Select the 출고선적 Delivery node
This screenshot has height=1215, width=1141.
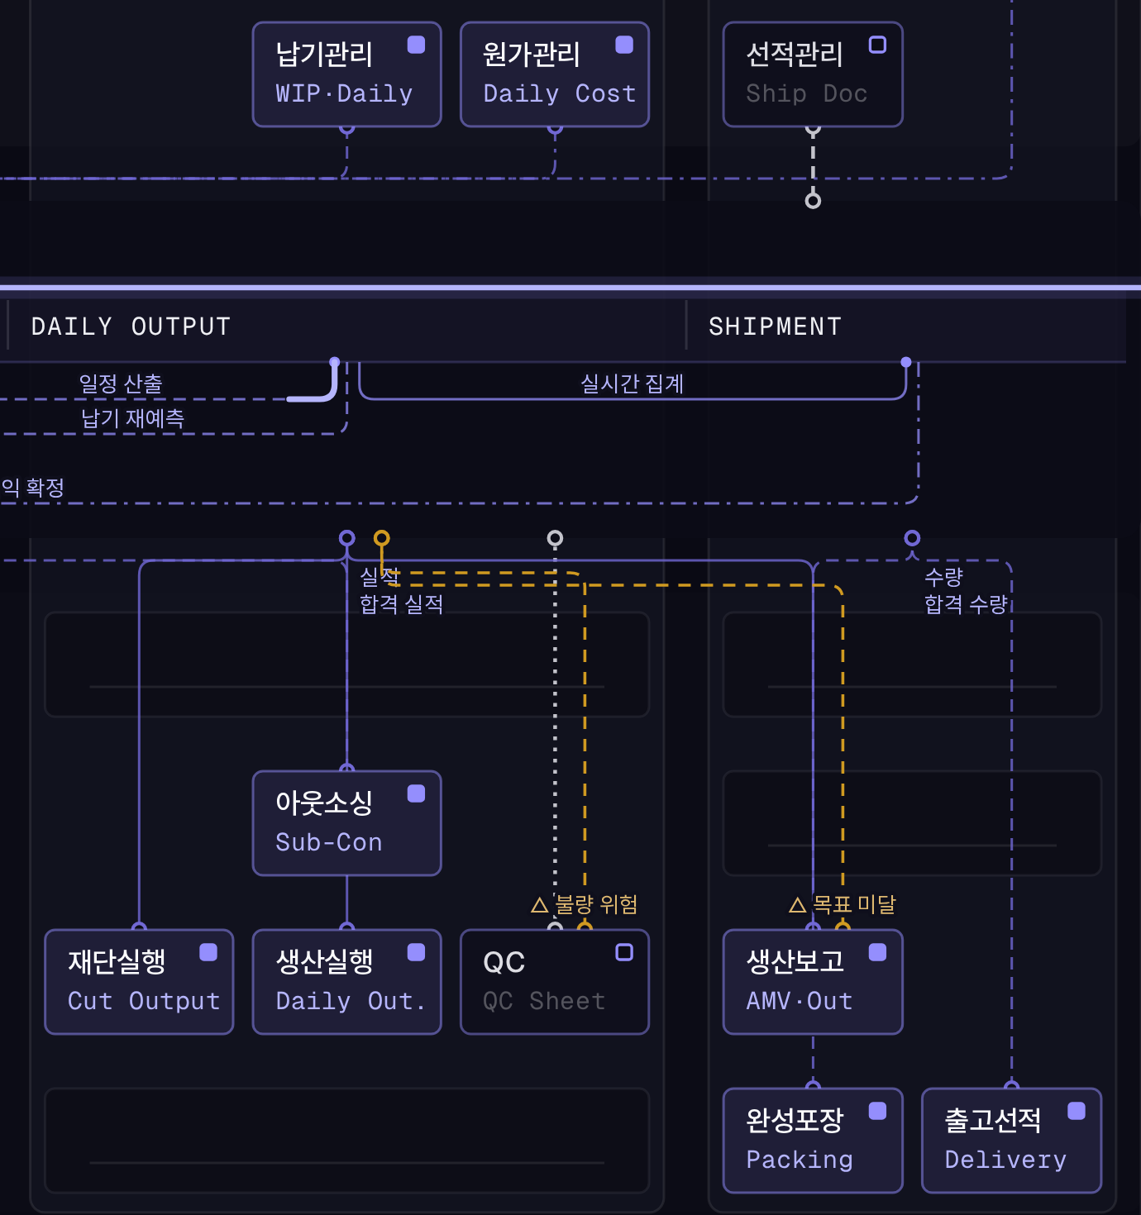pyautogui.click(x=1011, y=1141)
